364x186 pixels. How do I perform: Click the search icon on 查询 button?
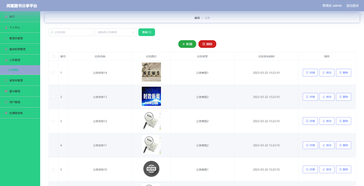[x=150, y=32]
